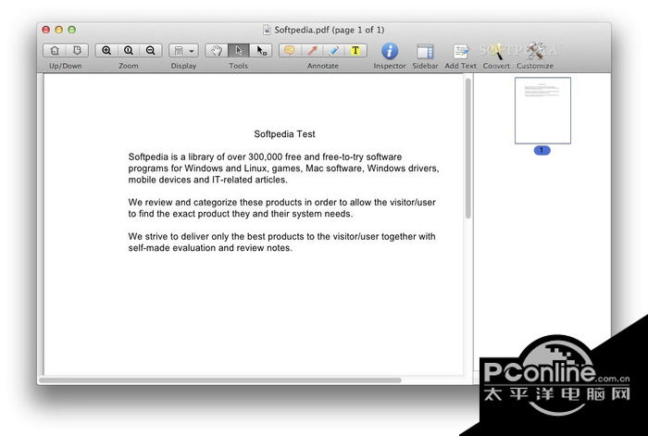Choose the yellow T highlight text tool
The height and width of the screenshot is (436, 648).
(x=355, y=50)
